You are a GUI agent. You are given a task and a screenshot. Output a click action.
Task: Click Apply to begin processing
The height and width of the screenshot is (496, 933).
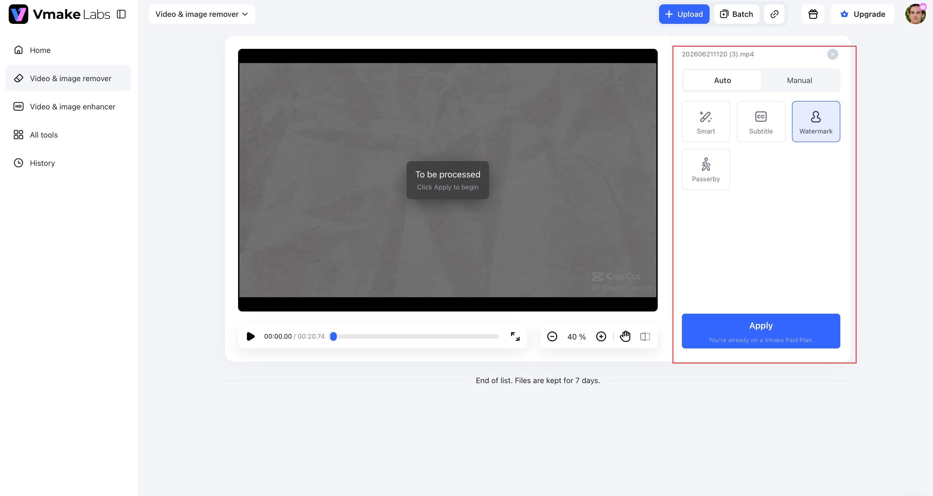[761, 331]
